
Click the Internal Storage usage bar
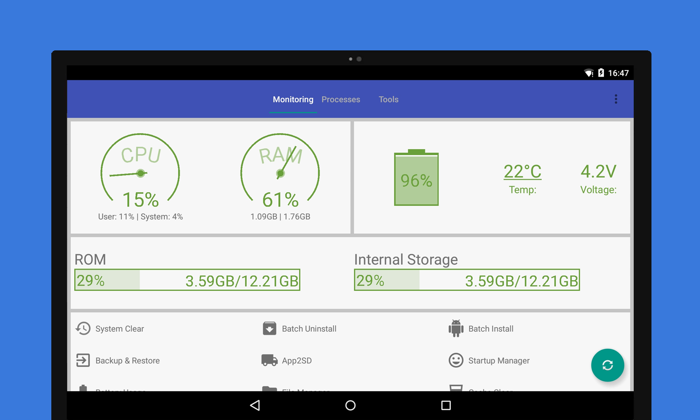click(x=467, y=280)
